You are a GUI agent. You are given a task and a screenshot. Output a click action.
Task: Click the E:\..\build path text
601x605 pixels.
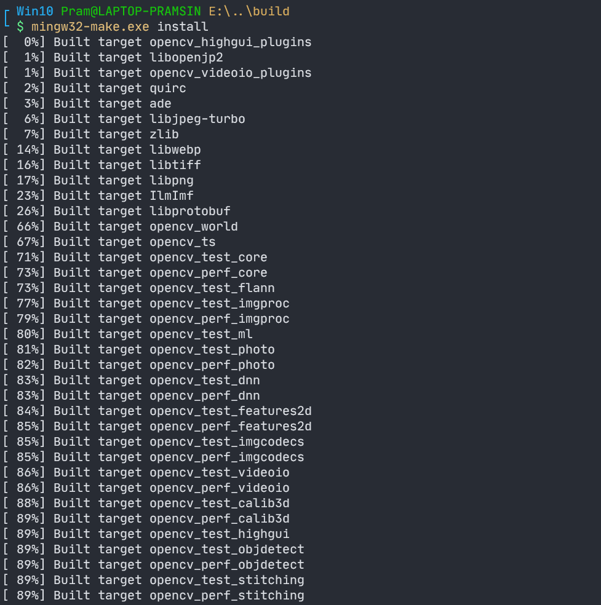point(249,11)
